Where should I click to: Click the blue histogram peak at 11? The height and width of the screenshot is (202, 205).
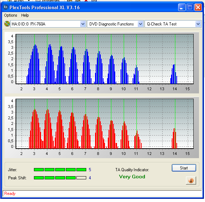136,75
